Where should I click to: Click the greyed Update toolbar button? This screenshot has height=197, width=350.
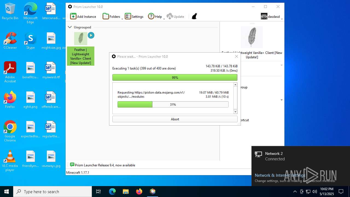176,16
